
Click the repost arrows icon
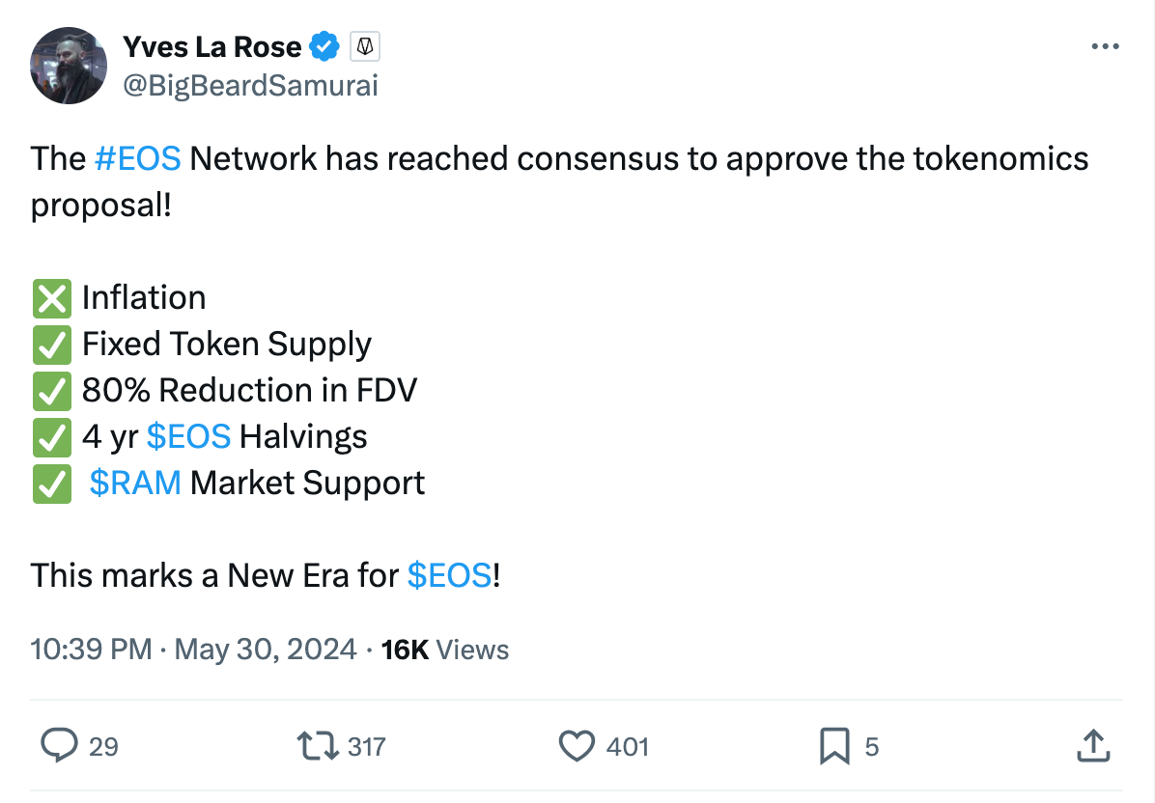coord(318,746)
